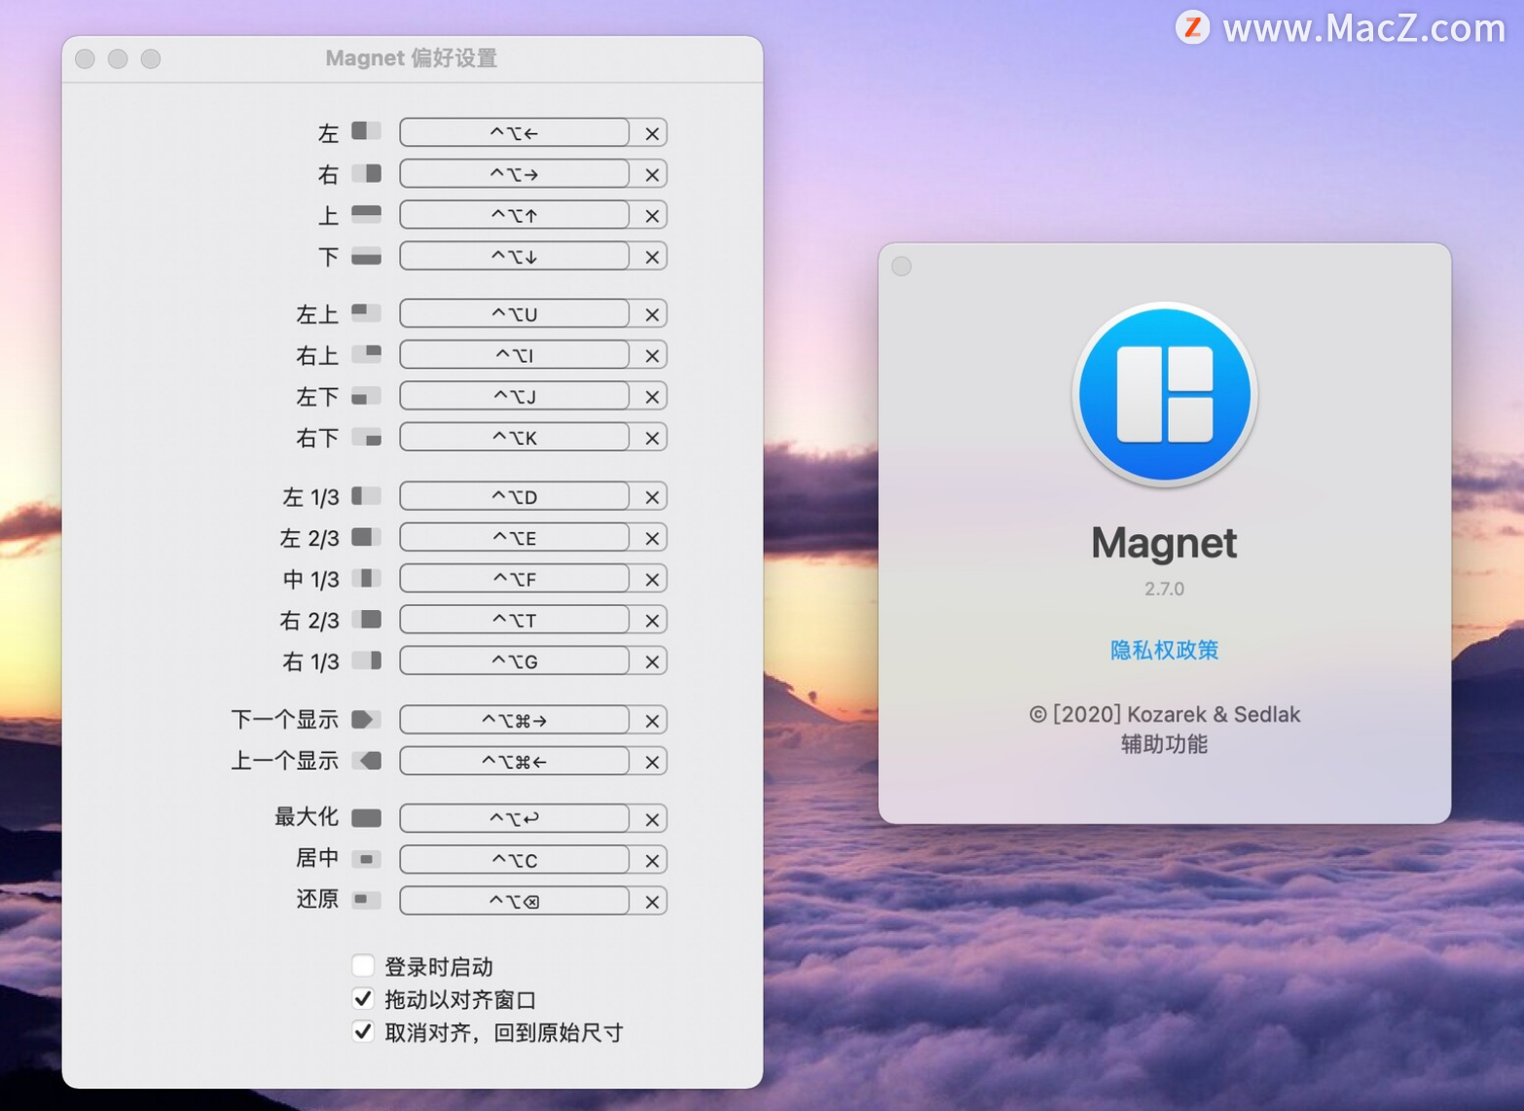Edit the 中 1/3 shortcut field showing F

(514, 579)
